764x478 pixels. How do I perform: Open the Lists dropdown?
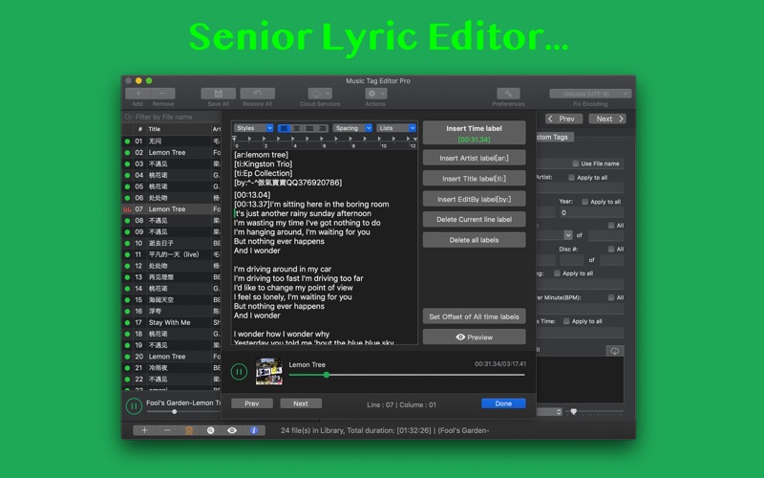396,128
